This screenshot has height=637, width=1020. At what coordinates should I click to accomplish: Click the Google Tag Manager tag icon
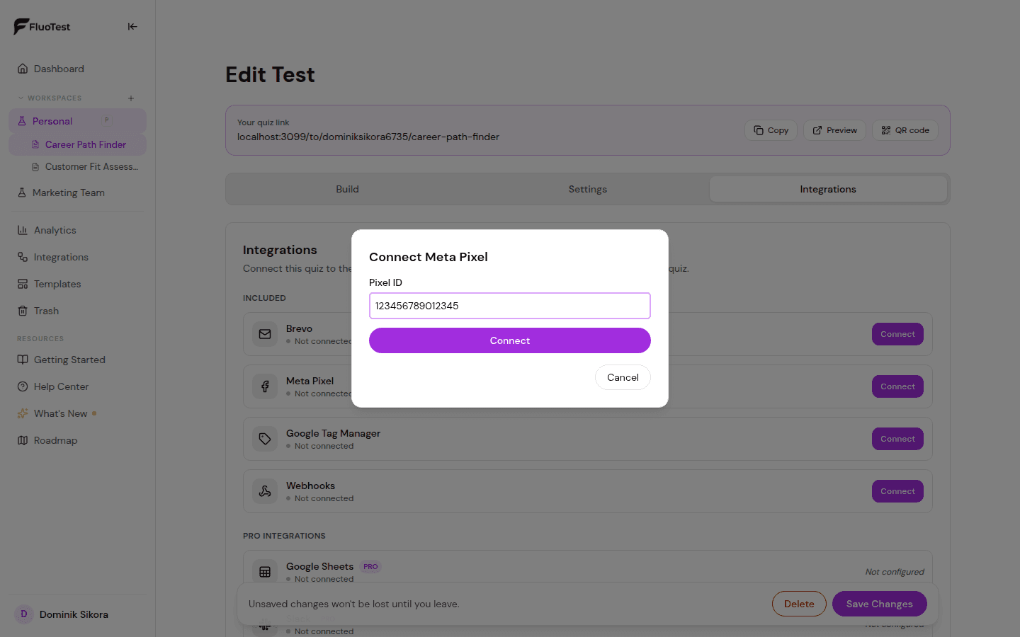265,439
